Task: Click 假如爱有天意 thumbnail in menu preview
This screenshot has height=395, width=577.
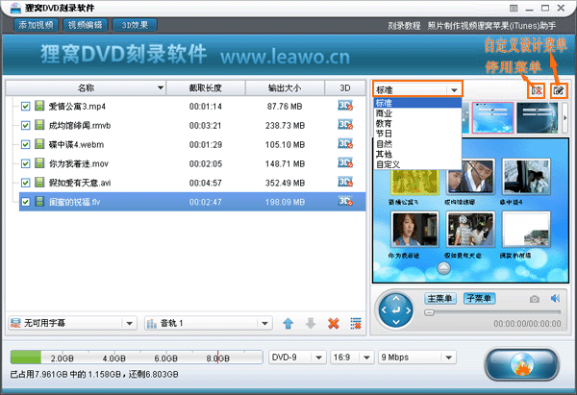Action: click(470, 230)
